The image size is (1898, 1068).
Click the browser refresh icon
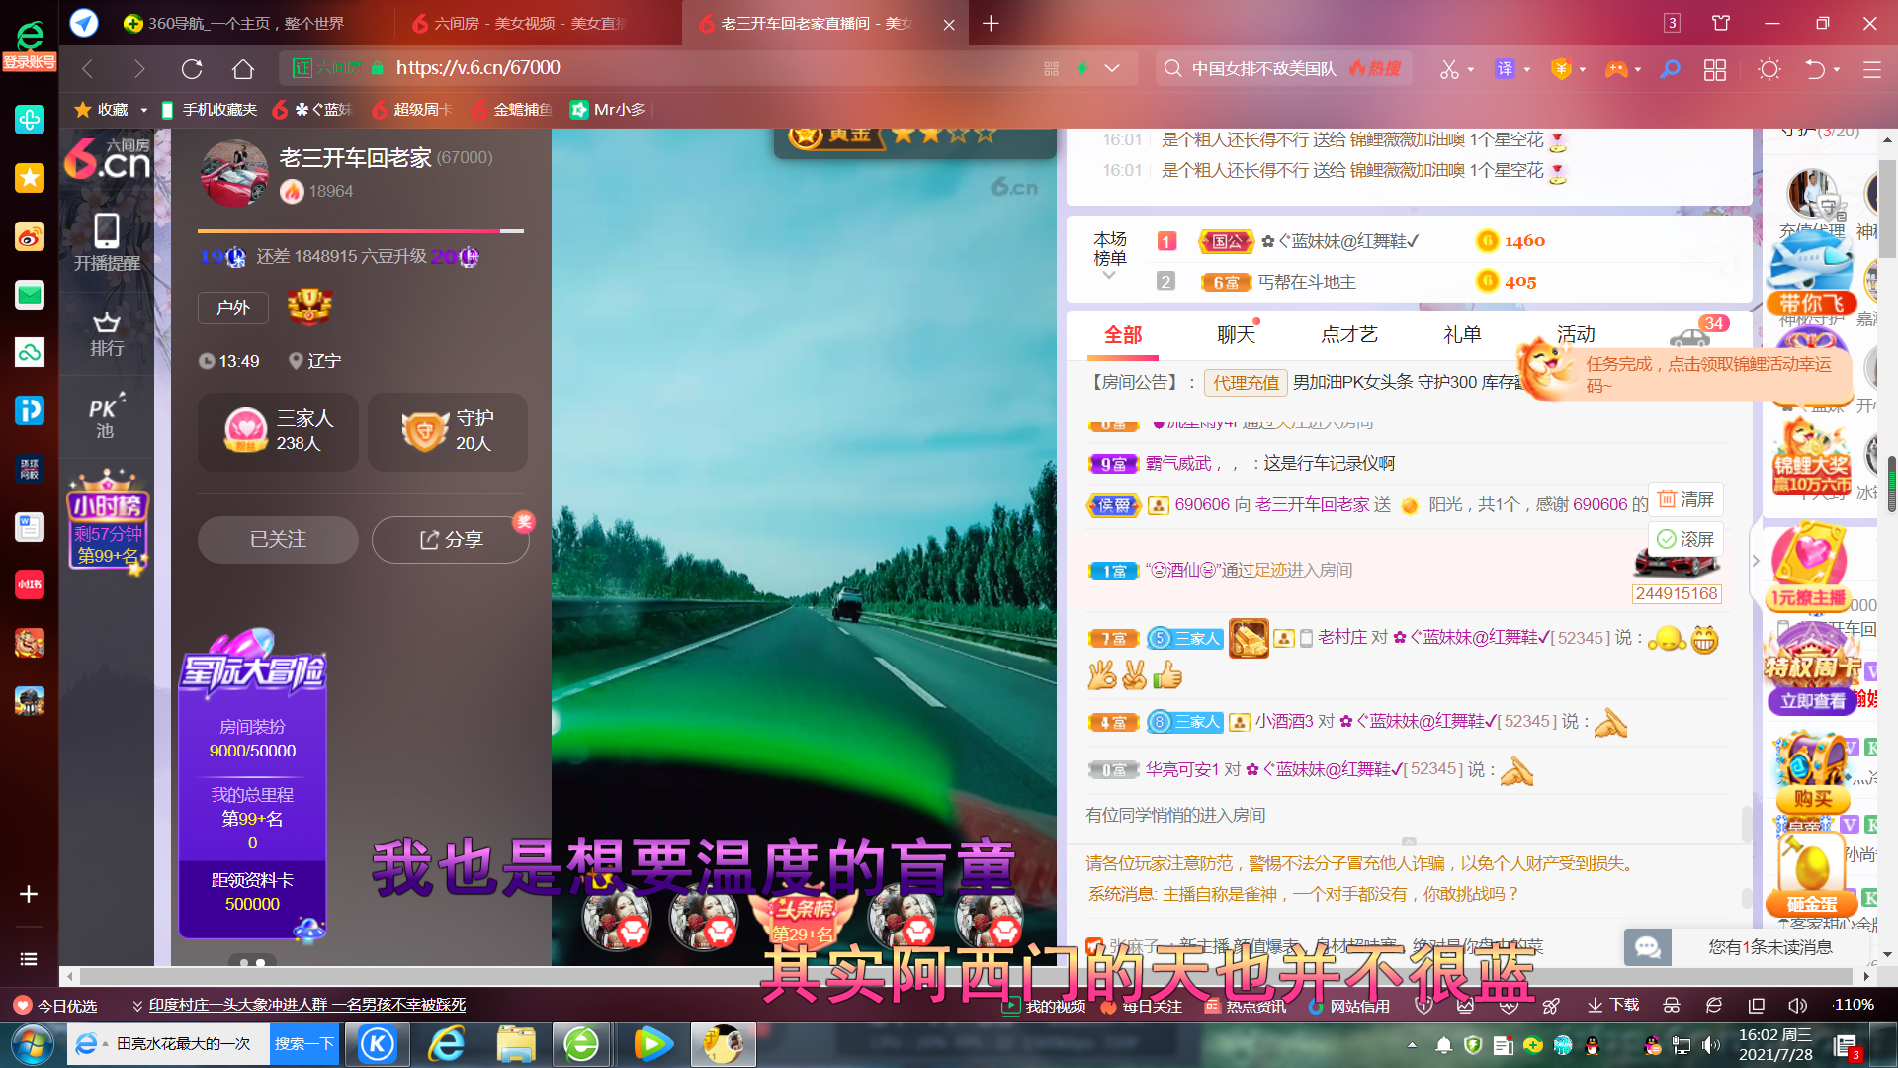tap(192, 69)
